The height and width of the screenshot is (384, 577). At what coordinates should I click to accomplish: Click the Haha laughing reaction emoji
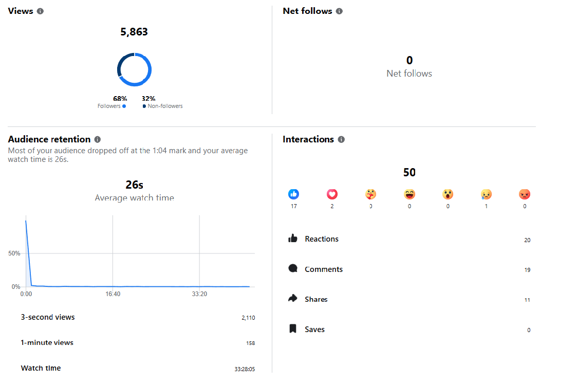(410, 194)
